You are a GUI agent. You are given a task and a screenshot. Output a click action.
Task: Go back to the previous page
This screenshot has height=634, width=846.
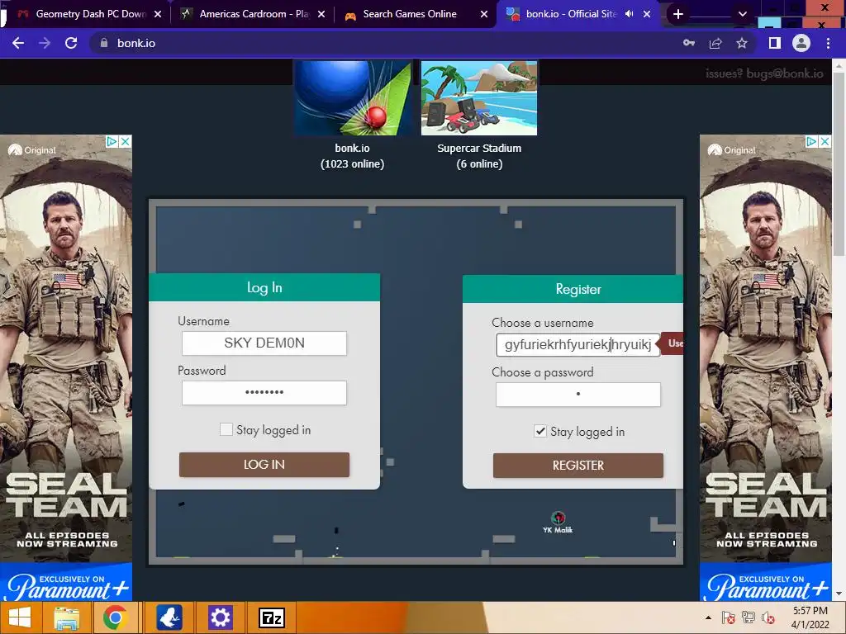click(x=18, y=43)
